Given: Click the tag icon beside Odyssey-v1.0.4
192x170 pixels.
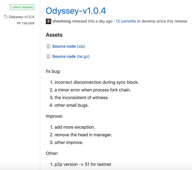Looking at the screenshot, I should (6, 17).
